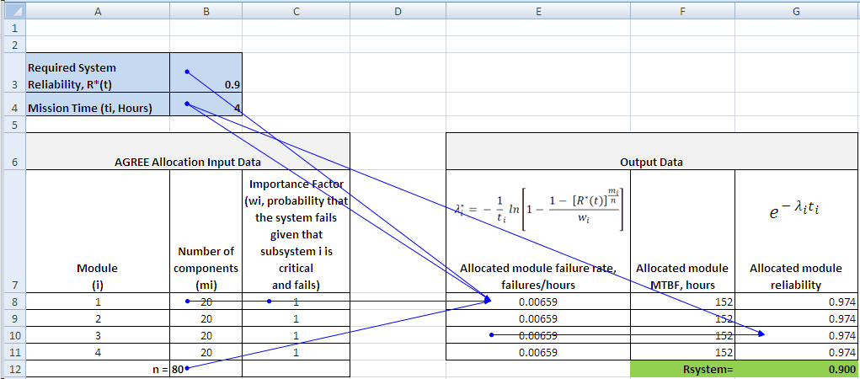Click the 'Number of components (mi)' heading
The width and height of the screenshot is (860, 379).
tap(206, 231)
